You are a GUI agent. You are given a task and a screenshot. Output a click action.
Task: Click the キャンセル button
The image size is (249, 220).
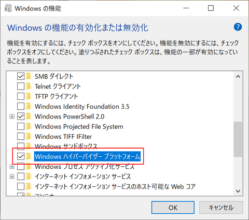[221, 208]
